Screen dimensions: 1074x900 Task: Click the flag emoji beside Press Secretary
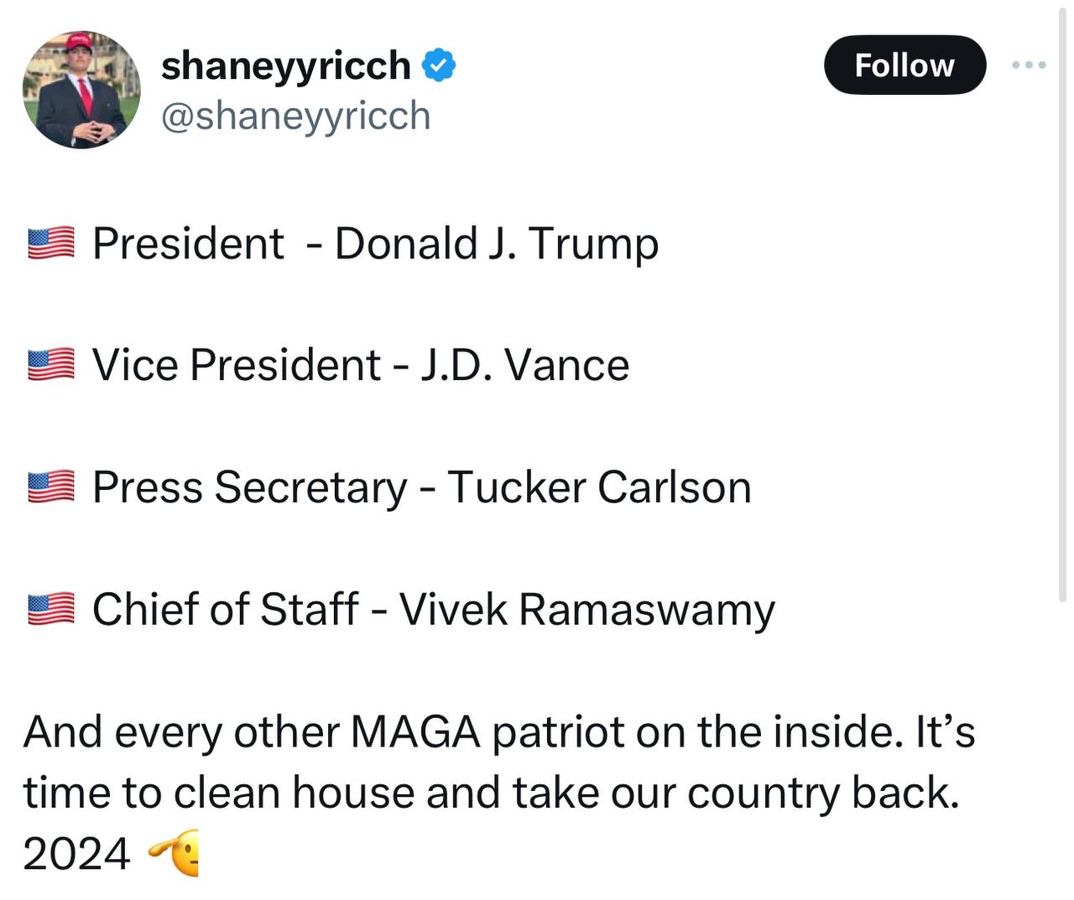(x=51, y=487)
